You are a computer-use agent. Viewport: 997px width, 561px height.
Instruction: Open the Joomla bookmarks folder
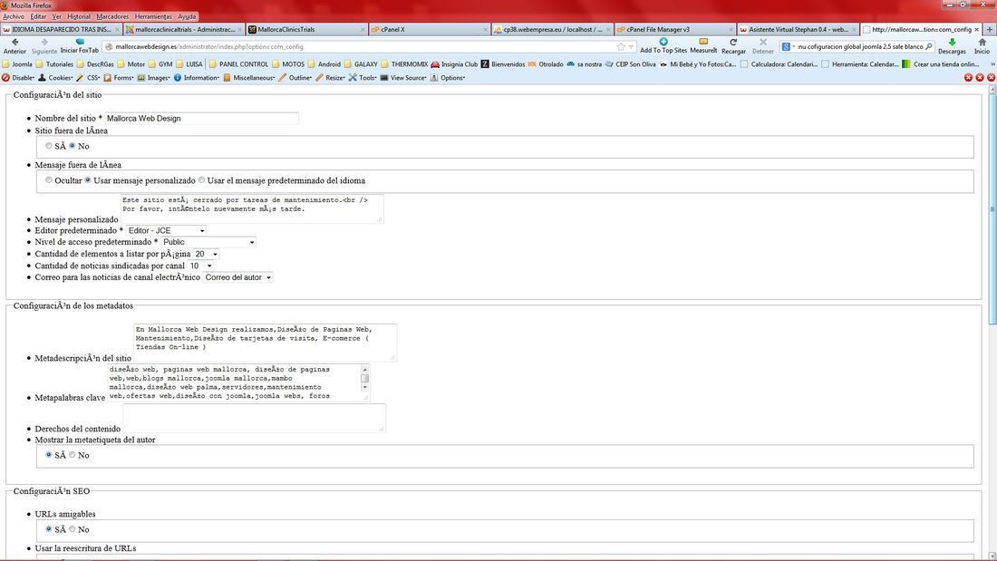(x=17, y=64)
